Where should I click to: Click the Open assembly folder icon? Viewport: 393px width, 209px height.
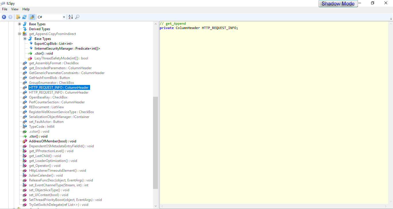(18, 17)
